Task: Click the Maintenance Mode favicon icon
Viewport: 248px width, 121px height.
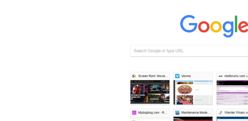Action: [x=177, y=113]
